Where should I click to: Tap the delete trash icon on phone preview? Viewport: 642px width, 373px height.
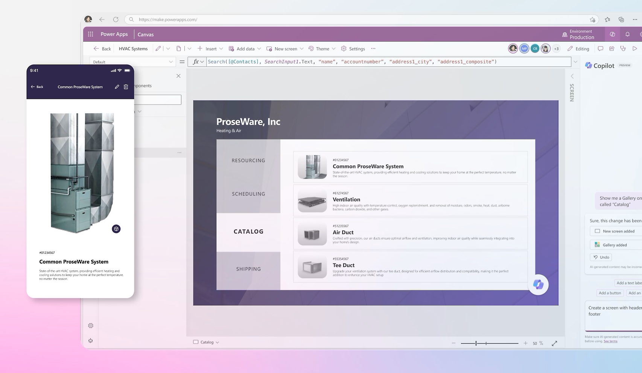pyautogui.click(x=126, y=87)
